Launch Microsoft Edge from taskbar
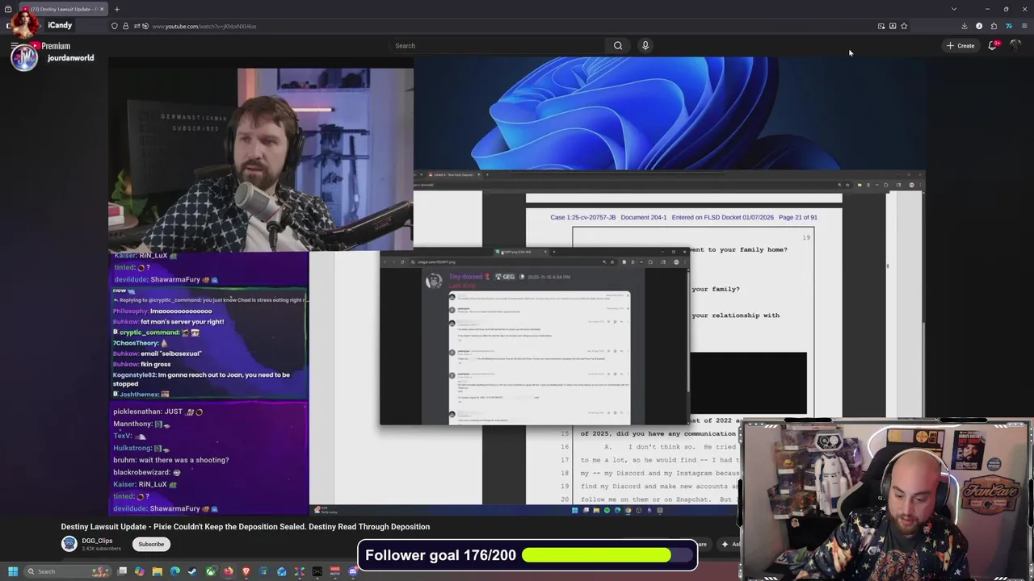This screenshot has width=1034, height=581. click(175, 571)
